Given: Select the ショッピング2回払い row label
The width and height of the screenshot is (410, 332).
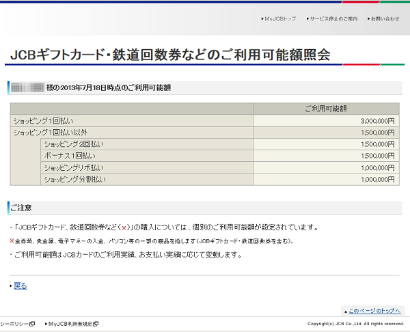Looking at the screenshot, I should tap(74, 144).
